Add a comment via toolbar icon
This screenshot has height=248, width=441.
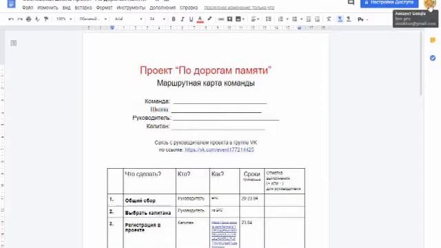229,19
